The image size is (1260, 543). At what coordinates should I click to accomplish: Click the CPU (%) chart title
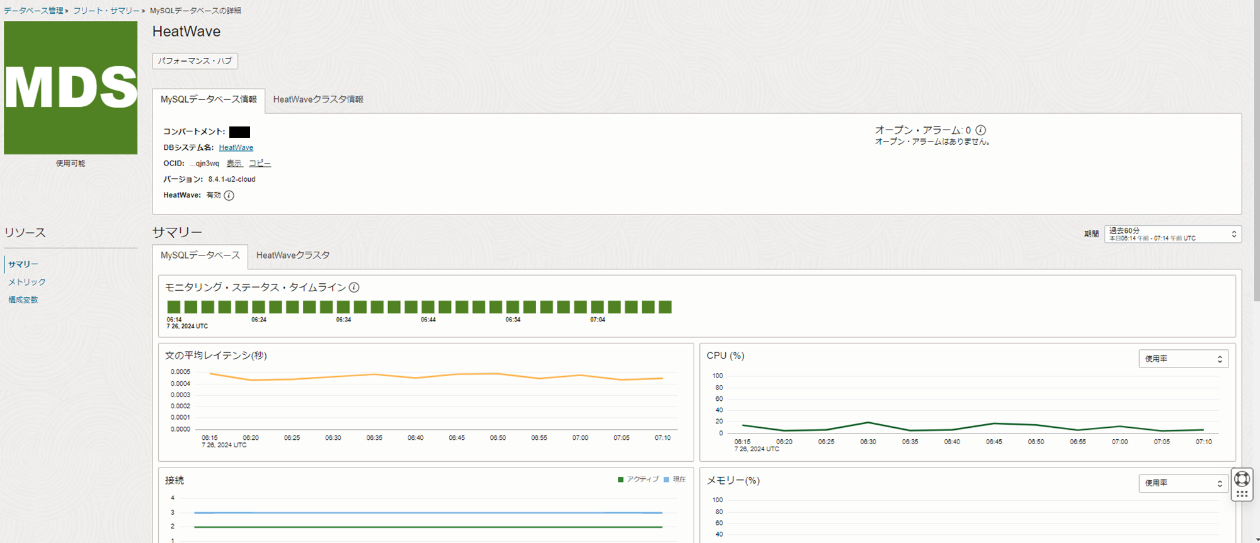point(726,355)
